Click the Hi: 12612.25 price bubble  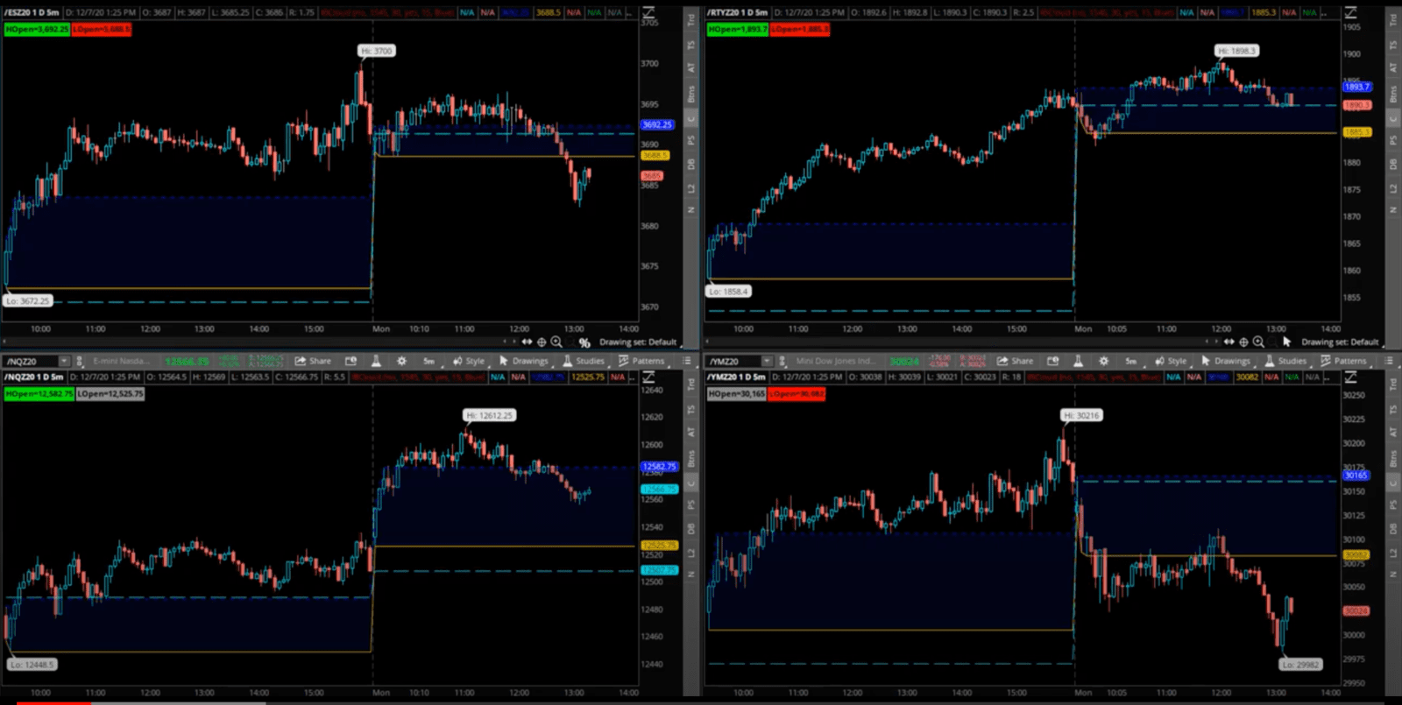[490, 415]
